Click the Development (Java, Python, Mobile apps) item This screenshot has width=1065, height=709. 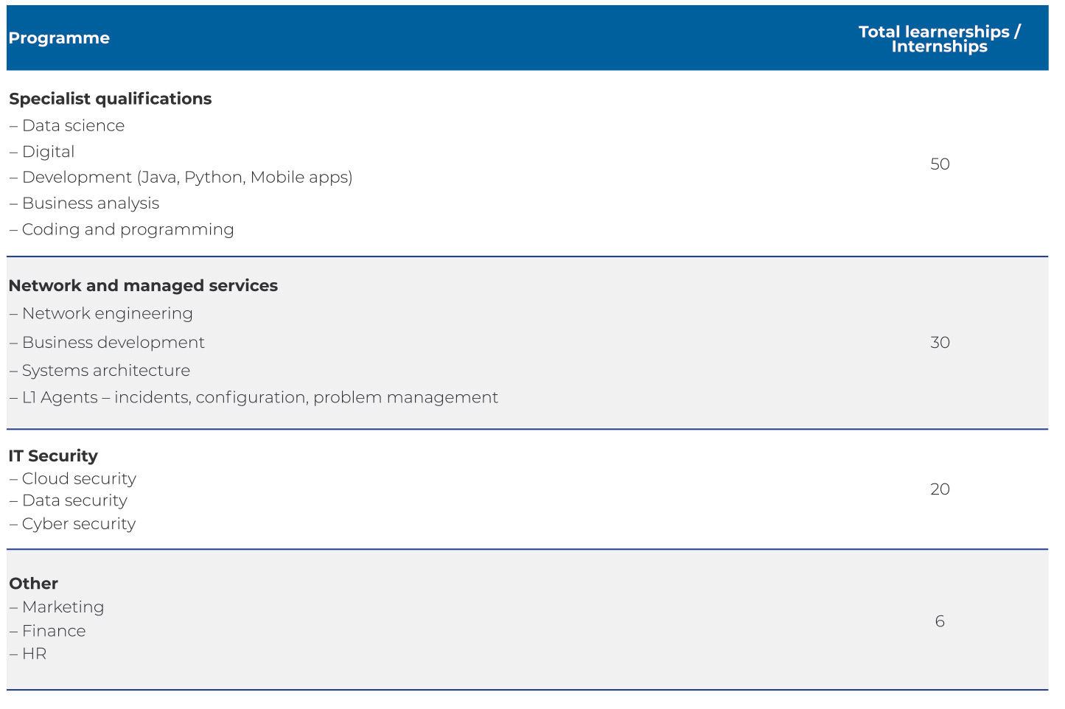tap(187, 178)
